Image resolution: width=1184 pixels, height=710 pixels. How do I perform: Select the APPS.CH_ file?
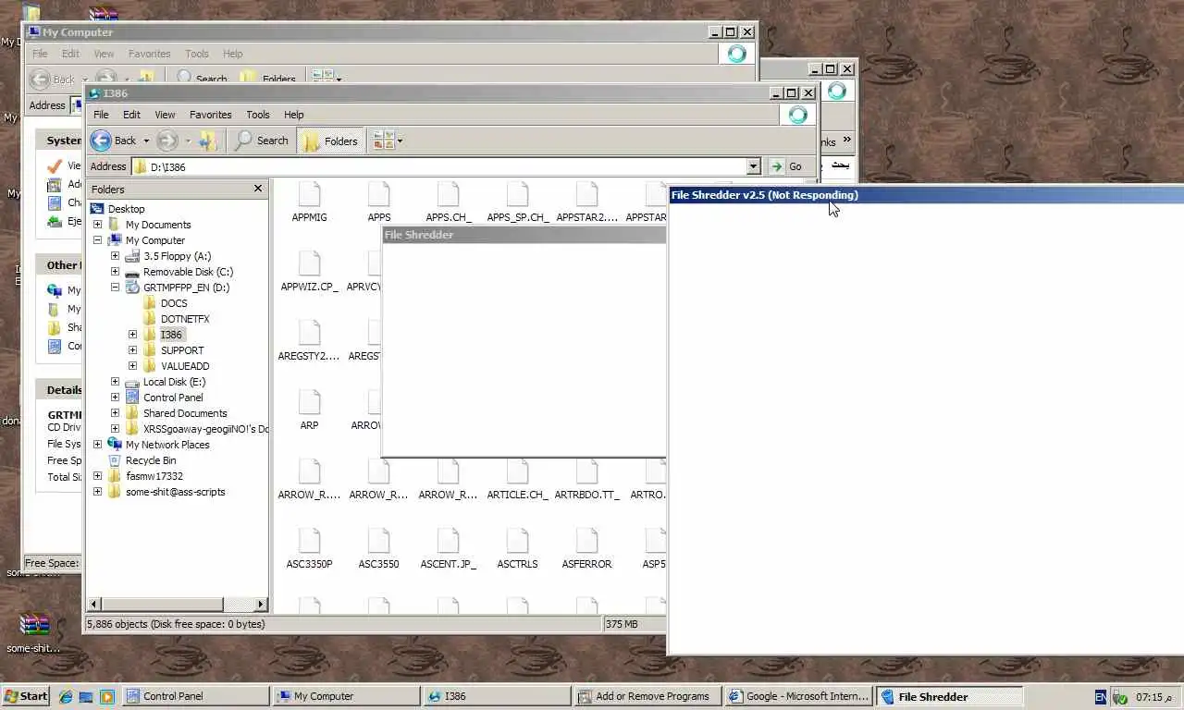click(x=449, y=202)
